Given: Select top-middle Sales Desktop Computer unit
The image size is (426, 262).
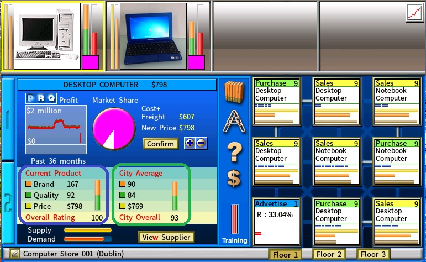Looking at the screenshot, I should point(337,101).
